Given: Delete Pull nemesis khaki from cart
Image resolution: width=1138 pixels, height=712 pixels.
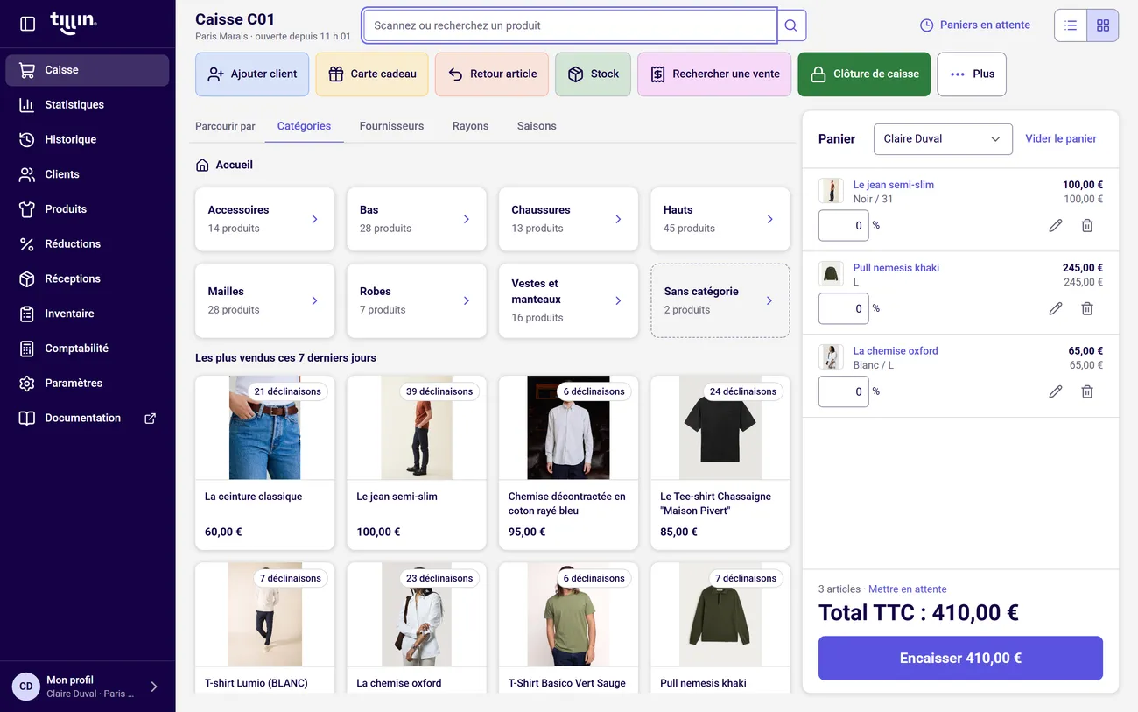Looking at the screenshot, I should (1087, 308).
